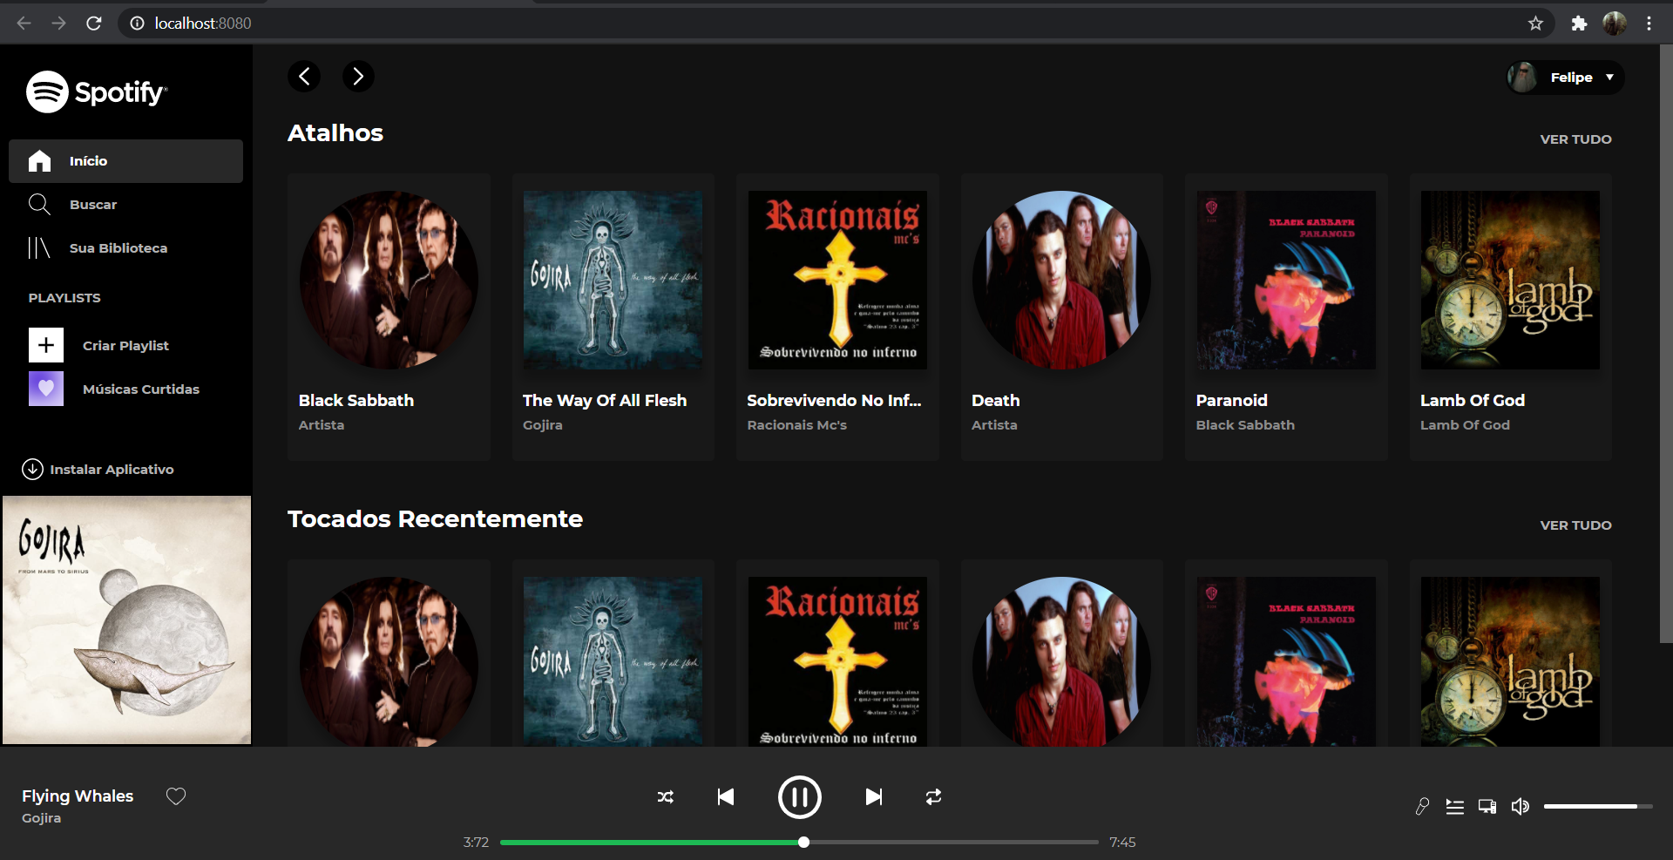Image resolution: width=1673 pixels, height=860 pixels.
Task: Skip to the previous track
Action: (726, 797)
